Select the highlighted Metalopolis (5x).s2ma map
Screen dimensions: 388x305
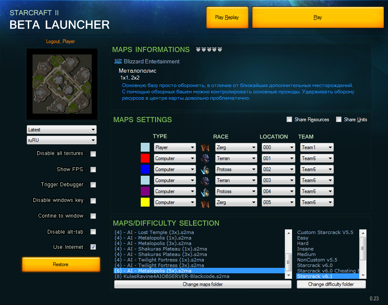[x=199, y=271]
